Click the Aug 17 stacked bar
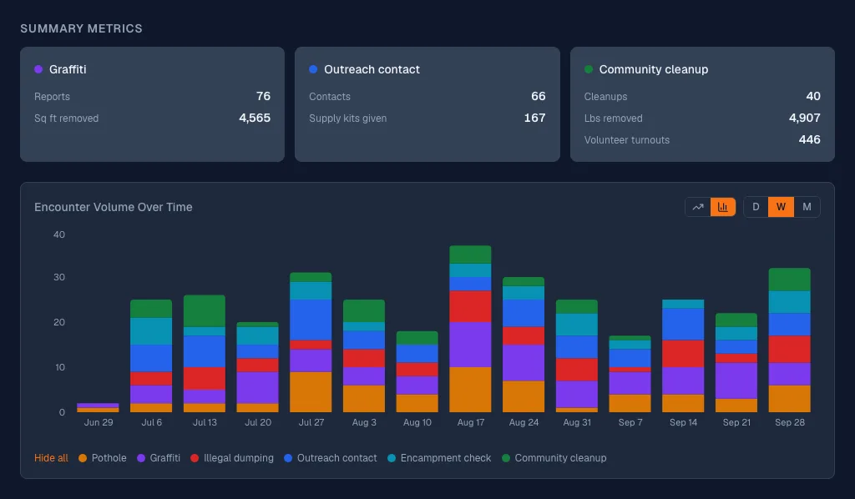Screen dimensions: 855x499 click(471, 329)
